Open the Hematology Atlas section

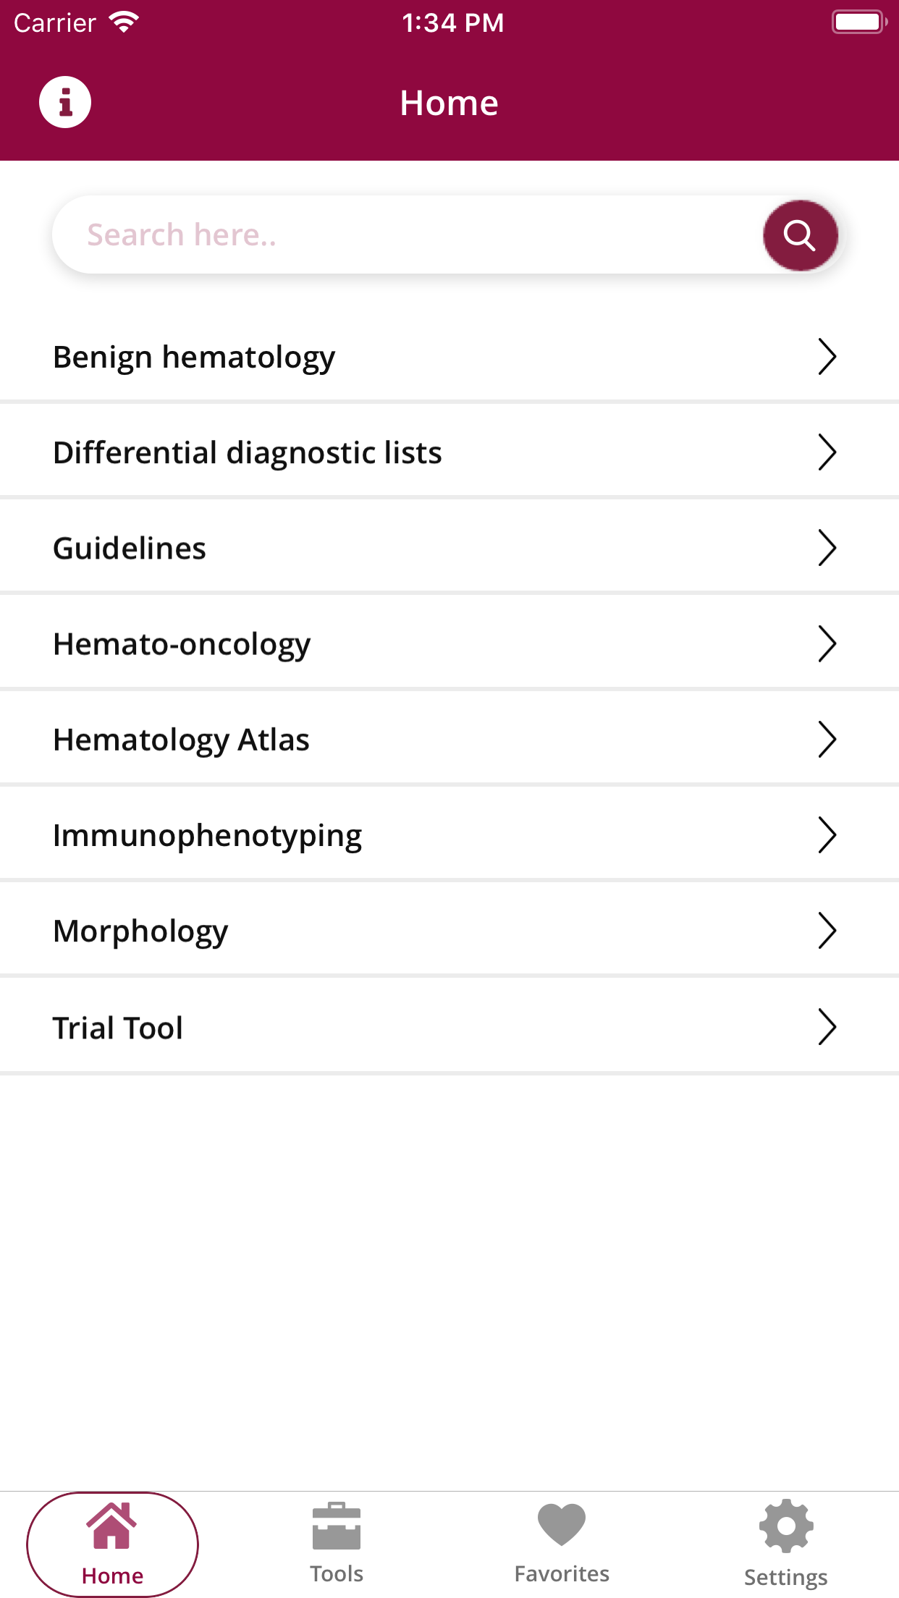181,740
